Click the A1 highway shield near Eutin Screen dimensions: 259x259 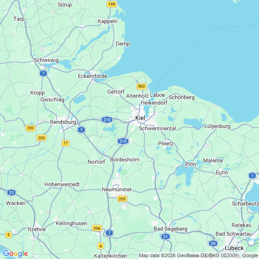252,176
